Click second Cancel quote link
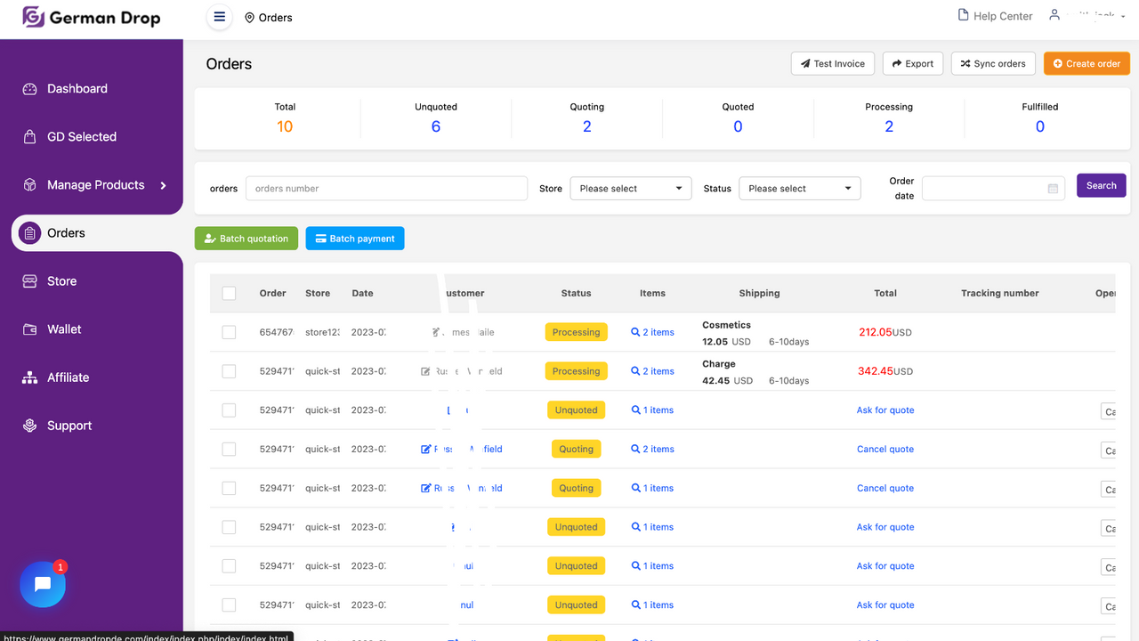 pyautogui.click(x=885, y=489)
